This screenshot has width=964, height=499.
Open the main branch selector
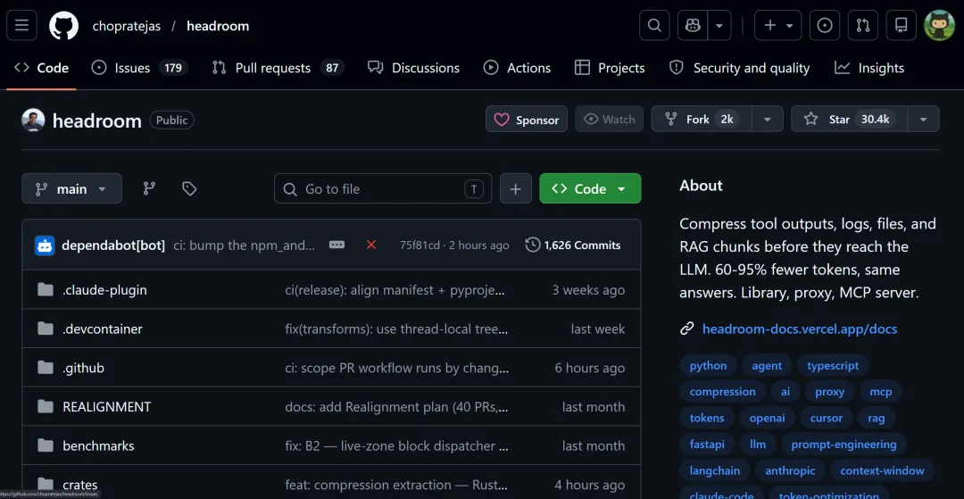tap(71, 188)
